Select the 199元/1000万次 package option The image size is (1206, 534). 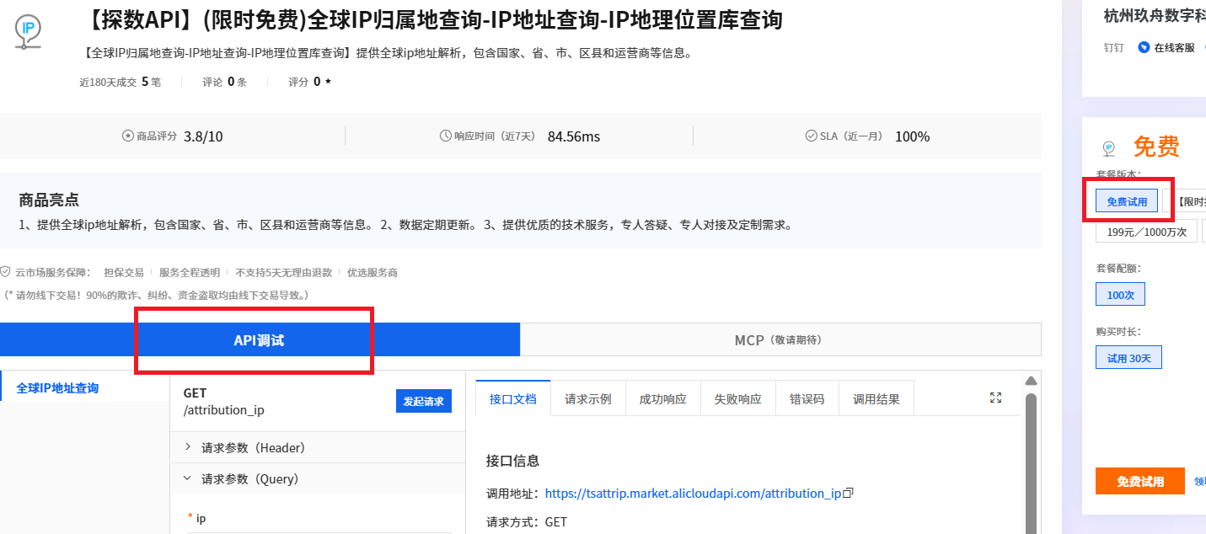coord(1146,232)
